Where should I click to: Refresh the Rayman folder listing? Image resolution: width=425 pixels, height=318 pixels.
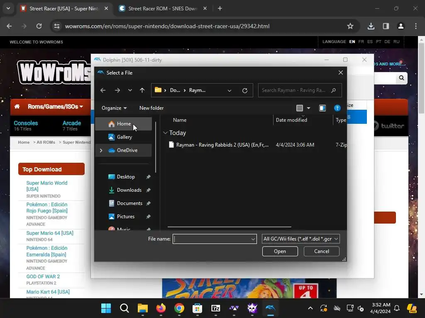245,91
